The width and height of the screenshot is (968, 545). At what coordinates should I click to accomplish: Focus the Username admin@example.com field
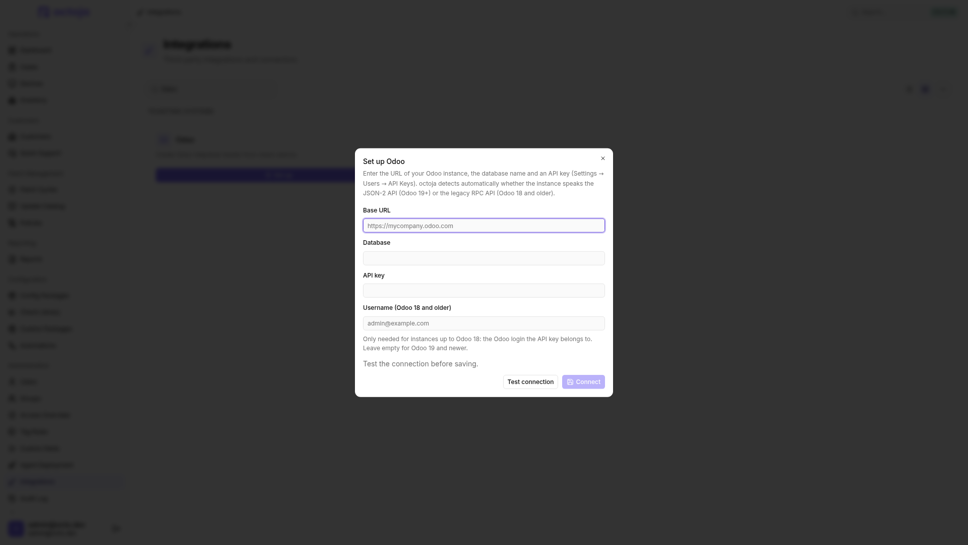pos(483,323)
